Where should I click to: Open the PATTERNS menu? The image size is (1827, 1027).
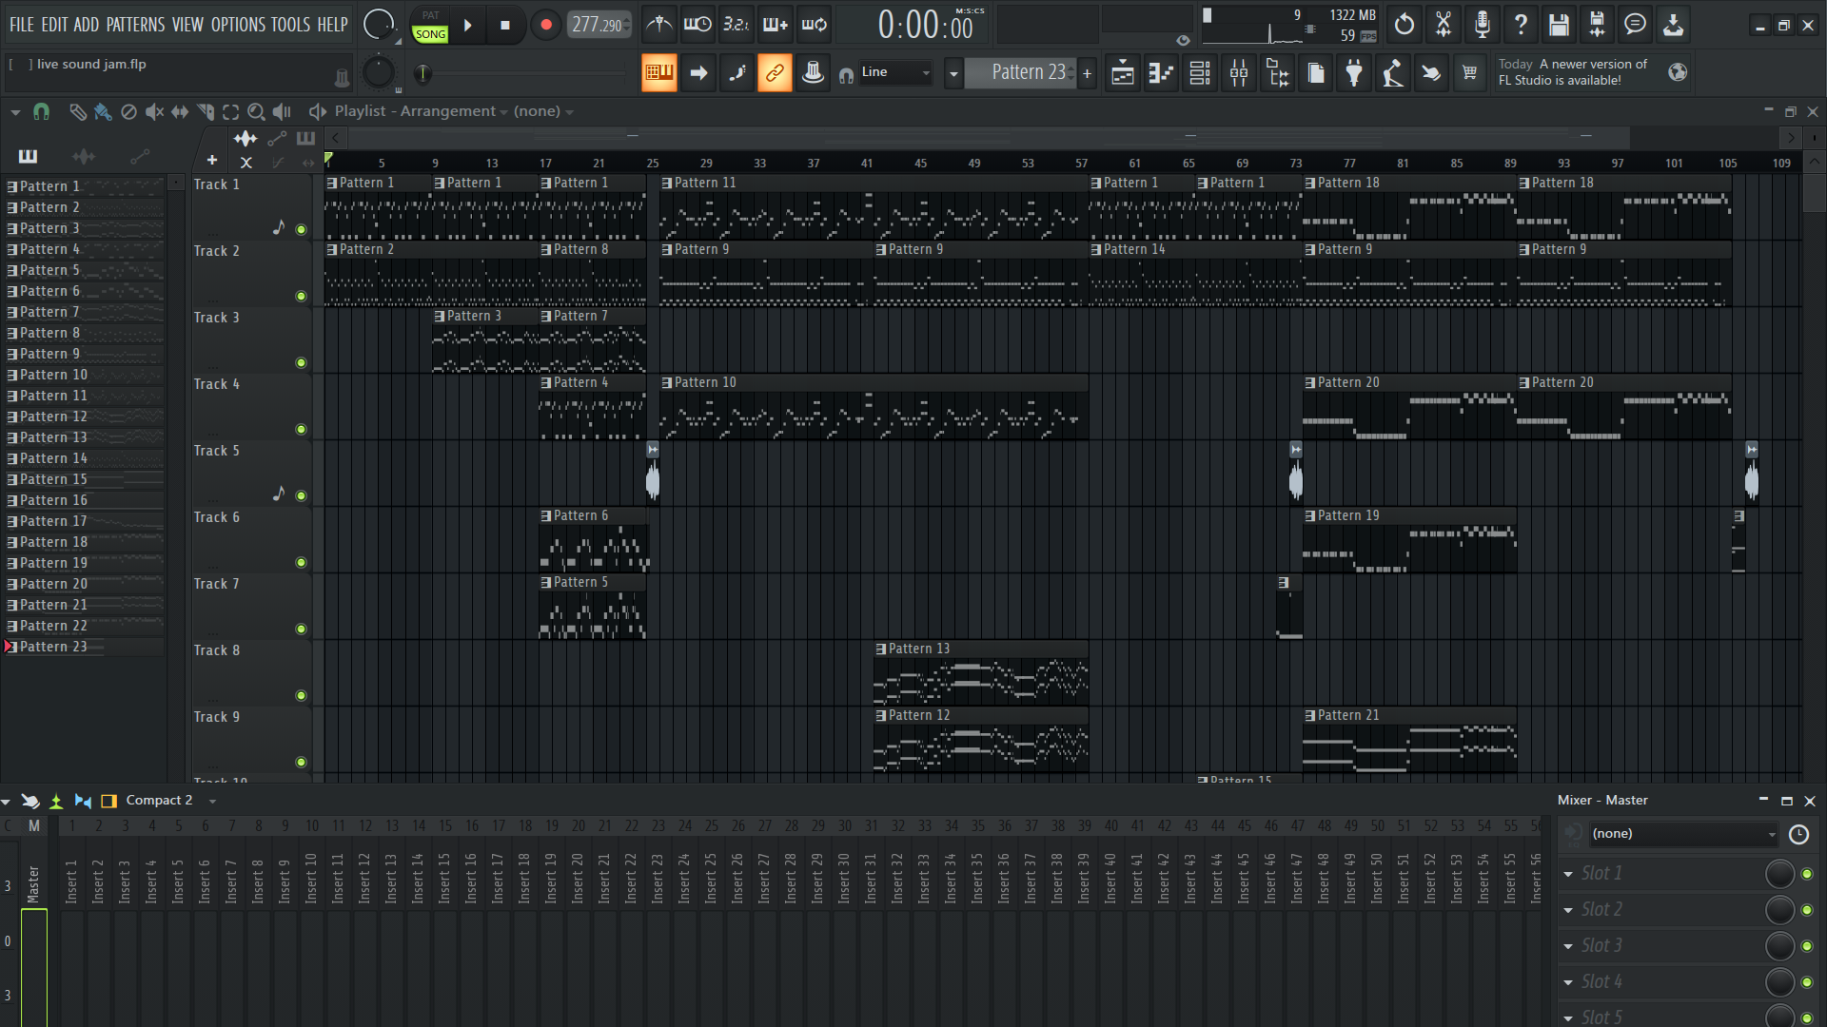click(135, 25)
